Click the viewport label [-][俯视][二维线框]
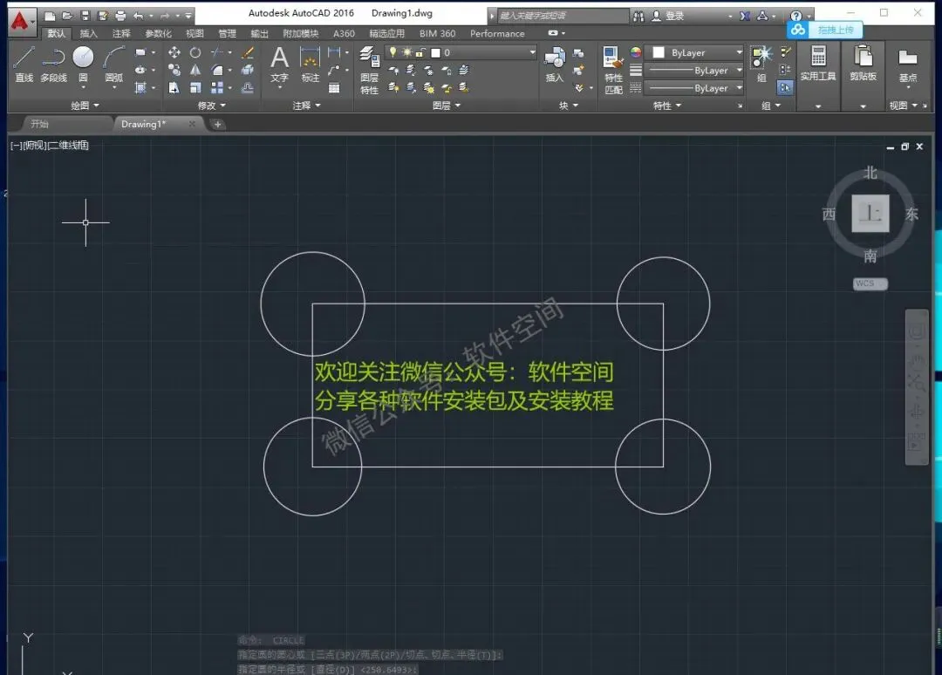 [x=50, y=146]
